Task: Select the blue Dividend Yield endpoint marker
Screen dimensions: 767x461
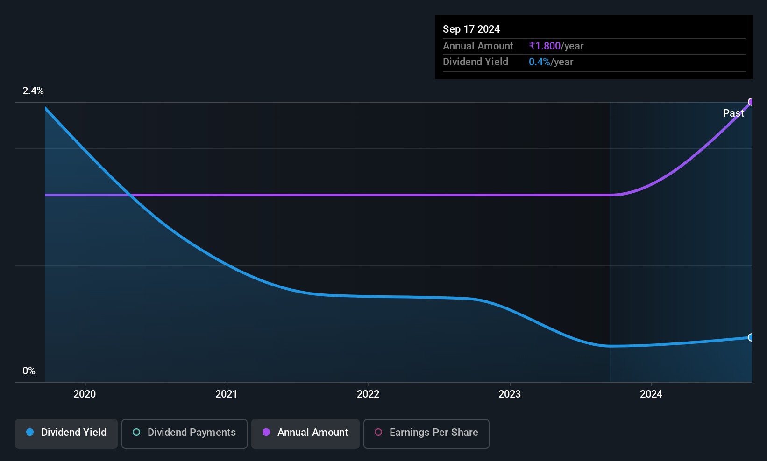Action: [x=751, y=337]
